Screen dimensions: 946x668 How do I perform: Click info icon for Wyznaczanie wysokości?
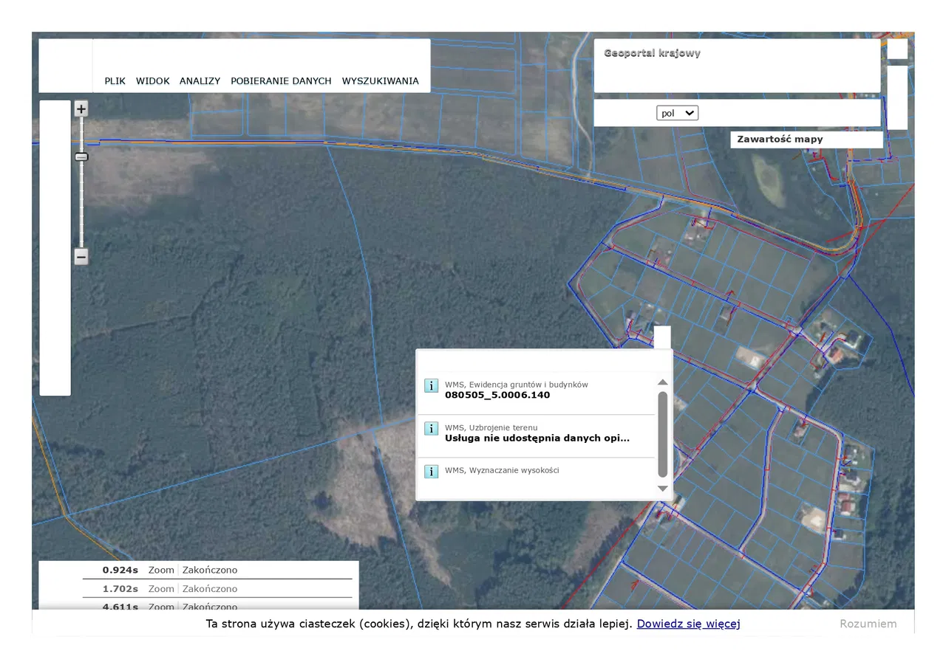(x=431, y=472)
